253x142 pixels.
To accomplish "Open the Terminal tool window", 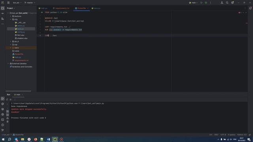I will [x=3, y=120].
